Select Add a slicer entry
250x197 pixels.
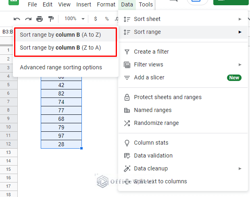point(183,78)
